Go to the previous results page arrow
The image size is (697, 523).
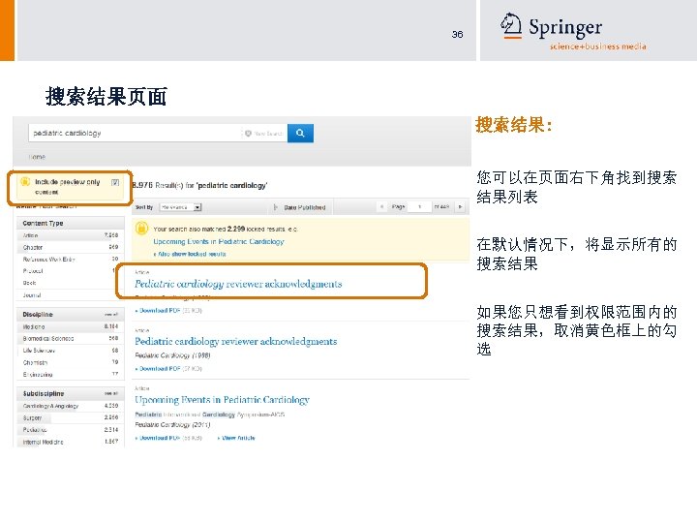pyautogui.click(x=381, y=207)
